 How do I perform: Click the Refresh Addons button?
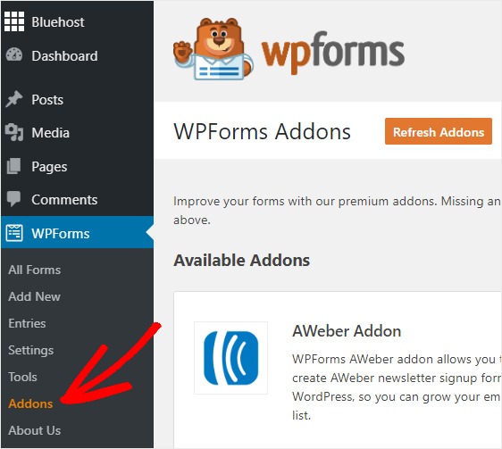point(439,131)
